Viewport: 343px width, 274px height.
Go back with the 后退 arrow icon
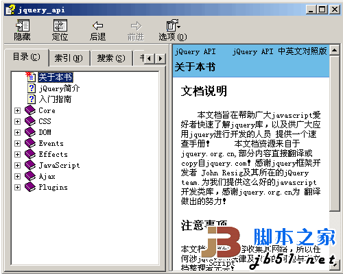[97, 25]
